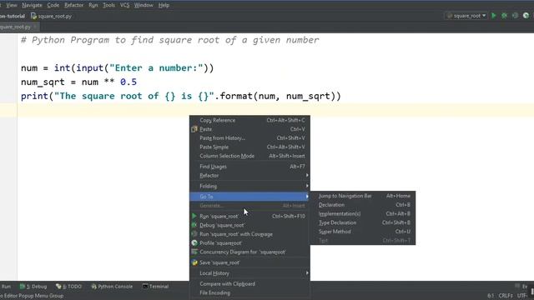Choose Run 'square_root' with Coverage
The width and height of the screenshot is (534, 300).
pos(249,234)
